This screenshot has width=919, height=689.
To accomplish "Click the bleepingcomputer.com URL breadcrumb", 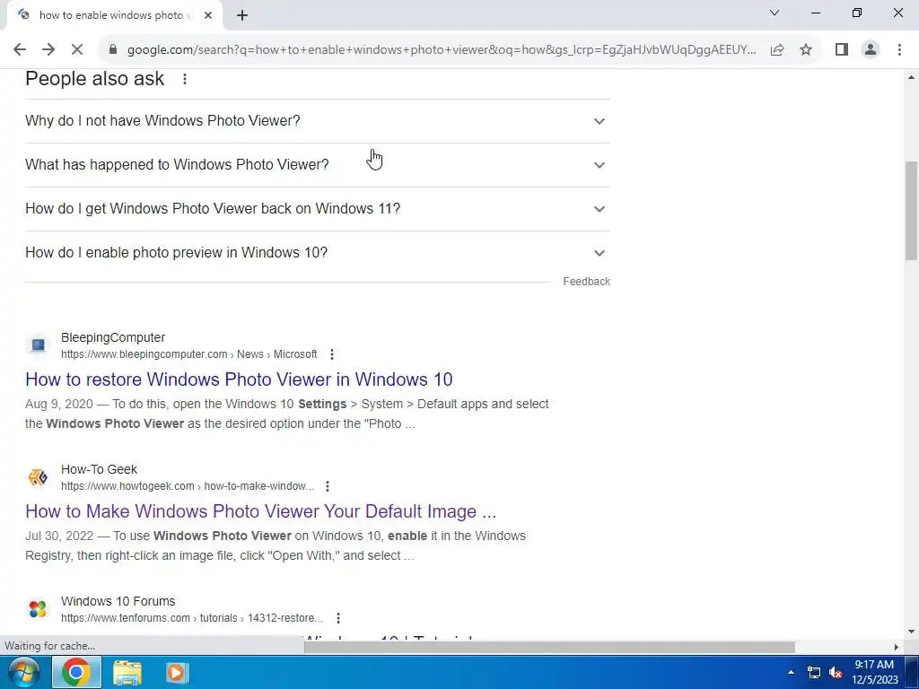I will (188, 354).
